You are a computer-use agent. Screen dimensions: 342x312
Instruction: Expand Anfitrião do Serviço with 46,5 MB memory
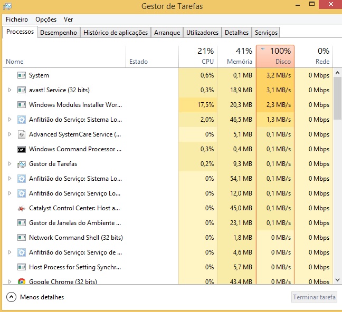point(9,120)
